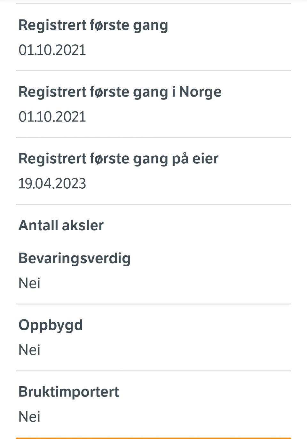Select the 'Nei' value under Oppbygd
This screenshot has height=439, width=307.
click(x=29, y=350)
